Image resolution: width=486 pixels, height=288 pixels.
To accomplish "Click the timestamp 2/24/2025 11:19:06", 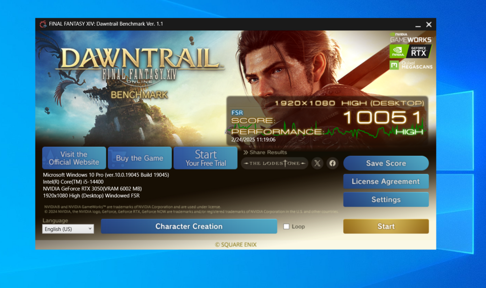I will pyautogui.click(x=253, y=140).
